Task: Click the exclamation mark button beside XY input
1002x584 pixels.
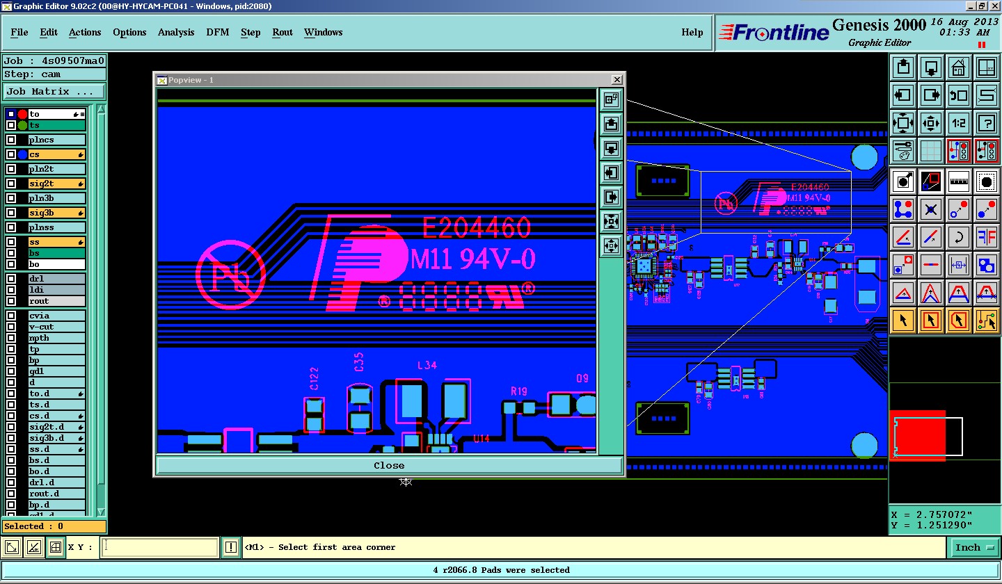Action: (231, 548)
